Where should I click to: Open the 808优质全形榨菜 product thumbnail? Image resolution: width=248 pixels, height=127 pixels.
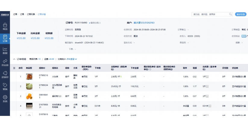[29, 106]
